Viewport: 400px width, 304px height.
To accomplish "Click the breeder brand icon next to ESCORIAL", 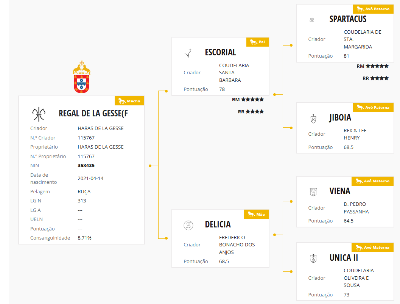I will click(x=188, y=53).
